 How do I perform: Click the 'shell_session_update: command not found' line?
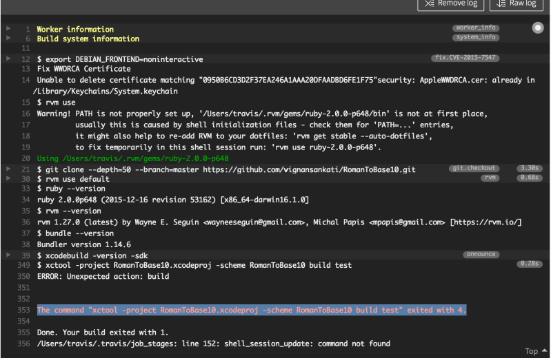coord(214,344)
